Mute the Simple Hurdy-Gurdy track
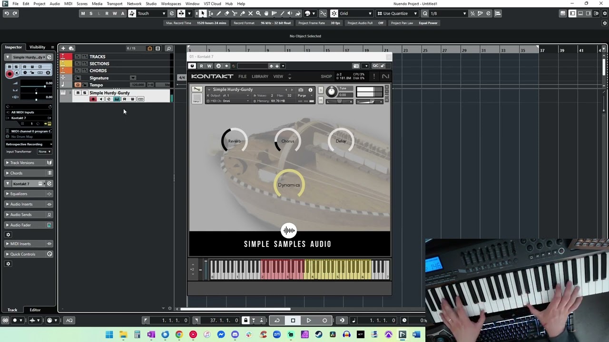 78,93
